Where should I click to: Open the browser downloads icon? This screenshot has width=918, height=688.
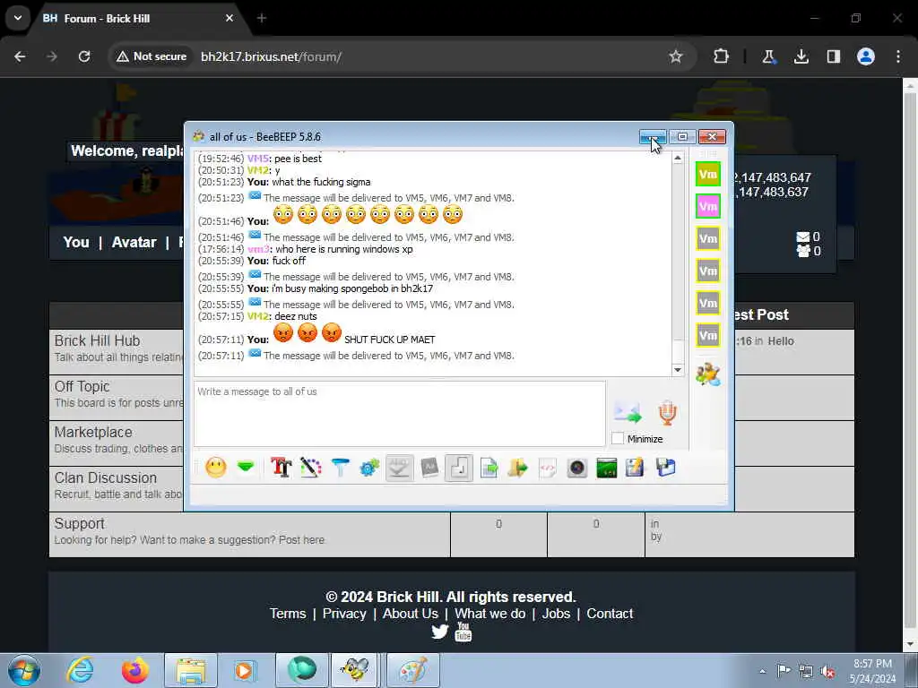(801, 56)
